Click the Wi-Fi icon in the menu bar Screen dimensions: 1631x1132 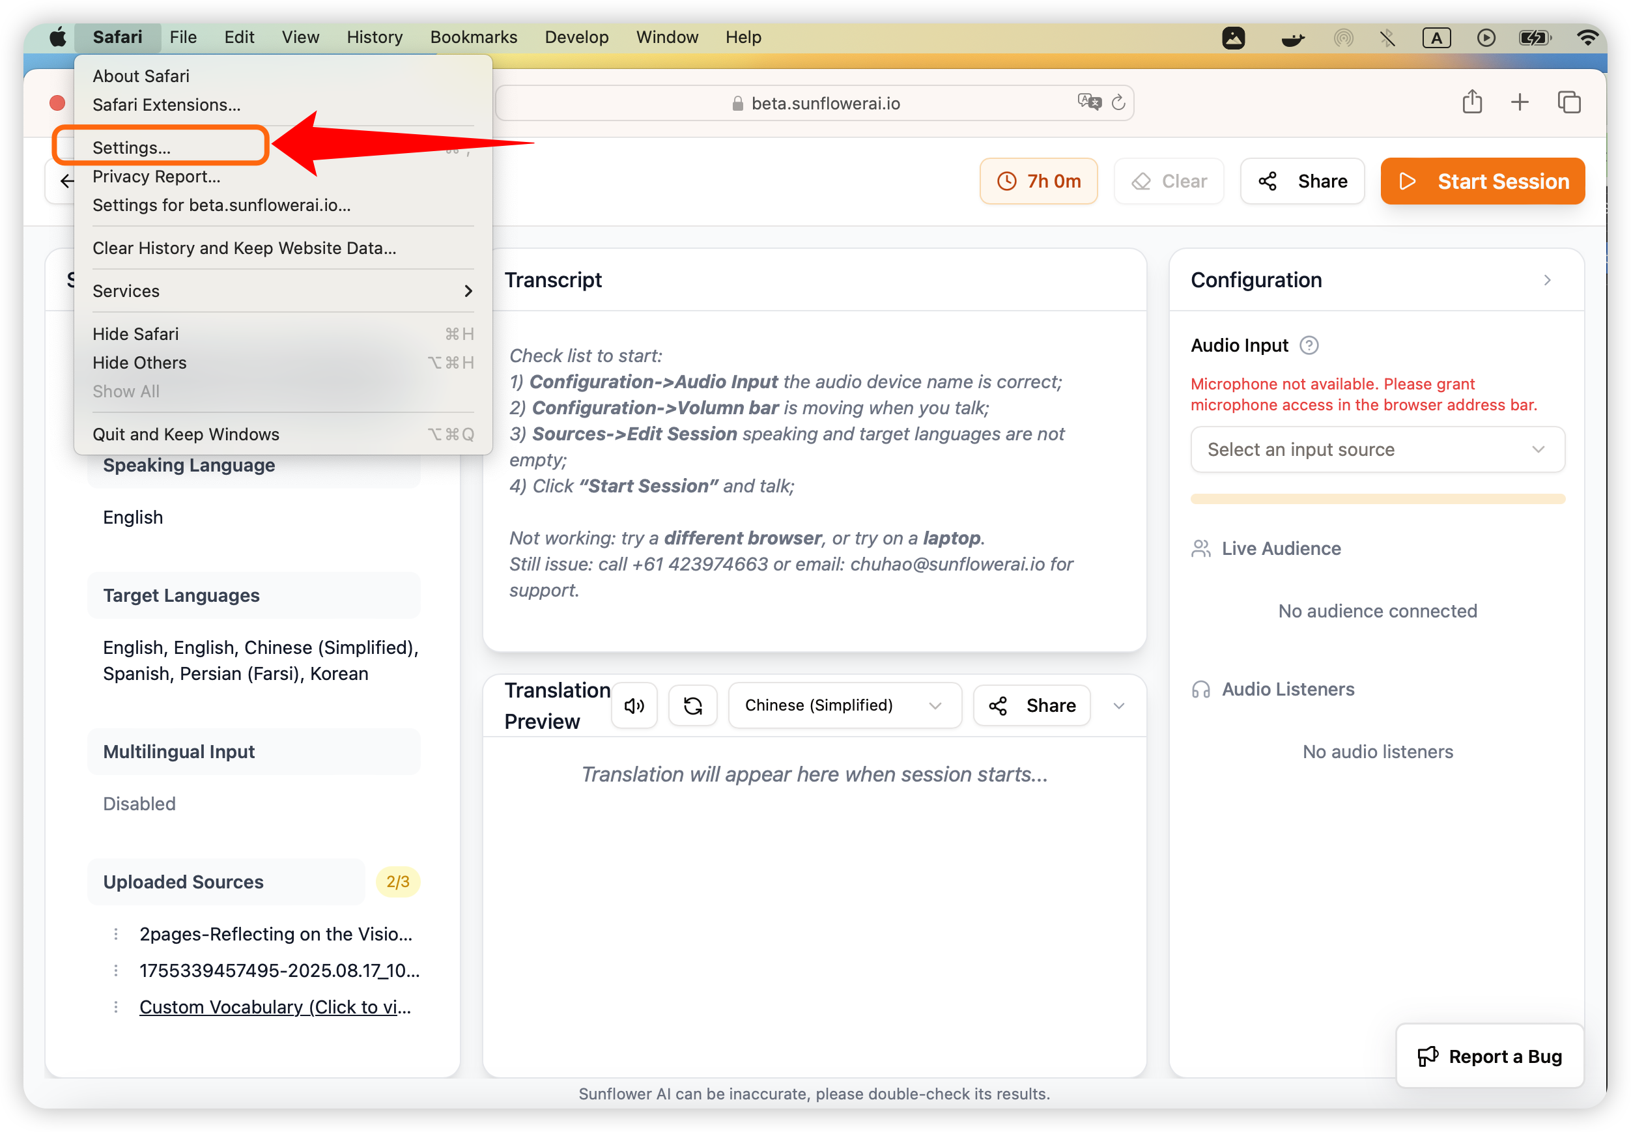[x=1588, y=38]
